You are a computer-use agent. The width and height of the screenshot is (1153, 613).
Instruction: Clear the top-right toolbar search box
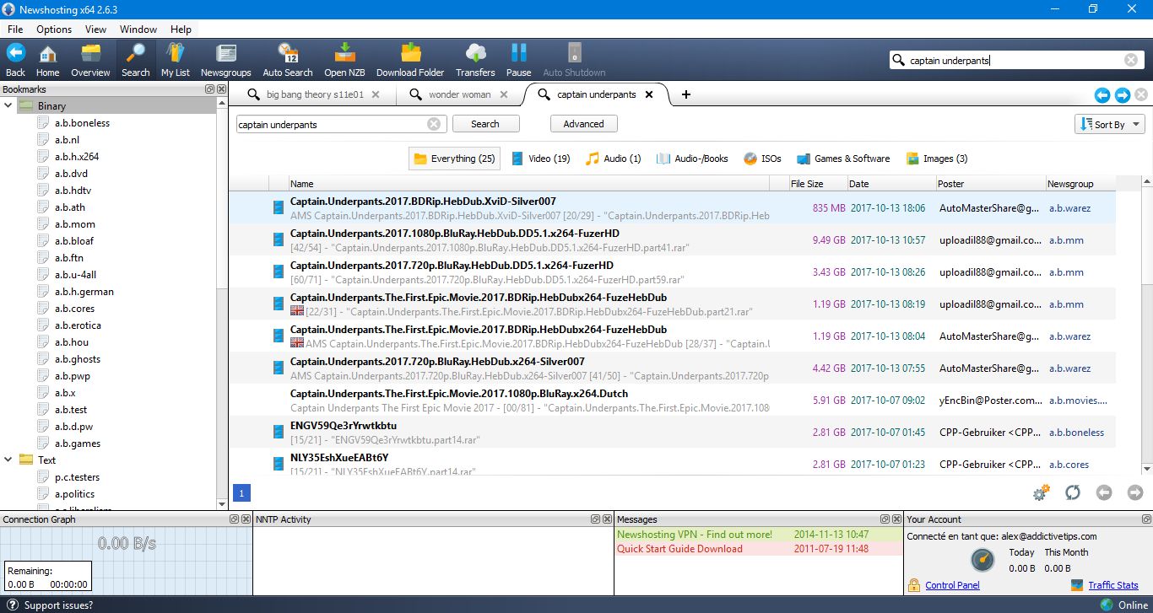click(x=1131, y=60)
